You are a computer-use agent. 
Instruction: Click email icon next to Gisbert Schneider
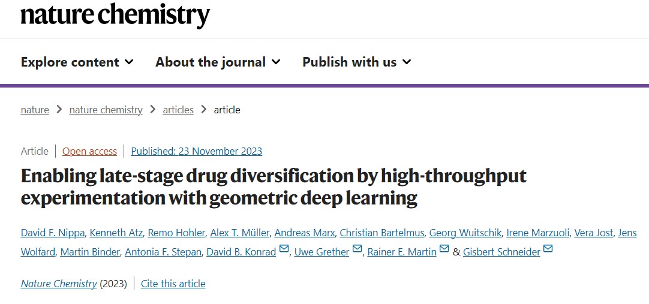click(548, 249)
